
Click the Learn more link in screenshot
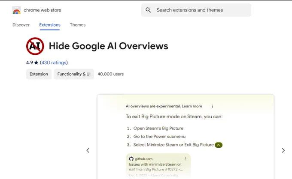point(192,106)
